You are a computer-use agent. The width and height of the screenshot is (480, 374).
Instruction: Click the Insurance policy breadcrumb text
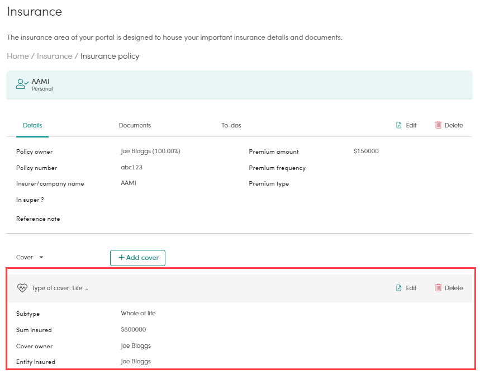coord(110,56)
